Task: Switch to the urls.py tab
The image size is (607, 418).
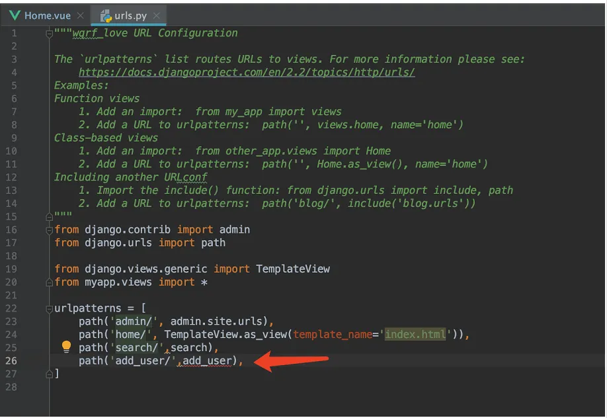Action: click(x=128, y=15)
